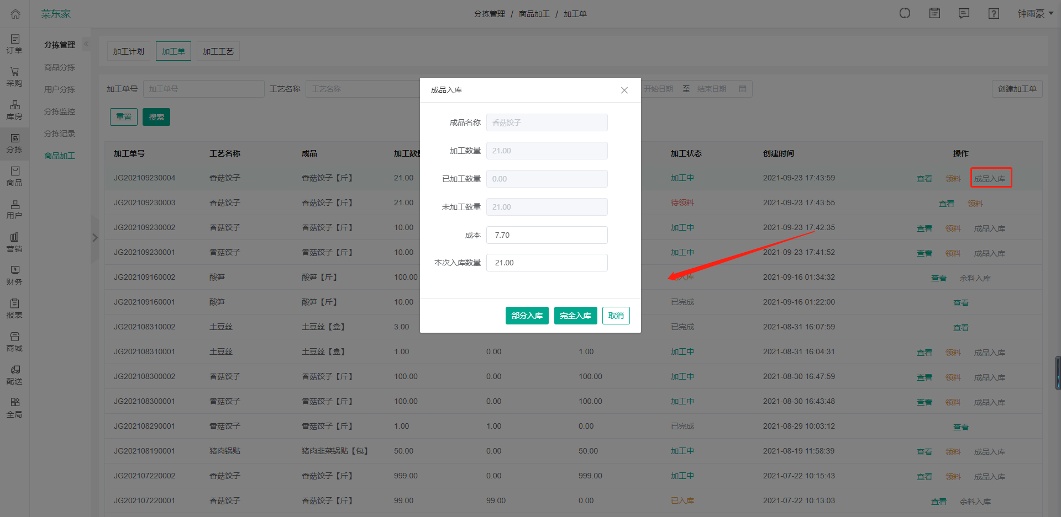Open the 配送 delivery sidebar icon
Screen dimensions: 1061x517
point(15,375)
